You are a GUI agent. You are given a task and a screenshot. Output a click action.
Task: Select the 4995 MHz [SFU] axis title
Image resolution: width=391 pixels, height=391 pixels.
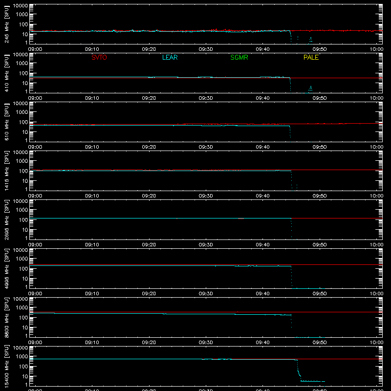(x=6, y=268)
